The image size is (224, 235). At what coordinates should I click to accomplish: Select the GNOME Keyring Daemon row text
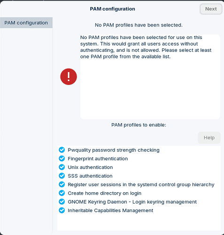[x=132, y=202]
